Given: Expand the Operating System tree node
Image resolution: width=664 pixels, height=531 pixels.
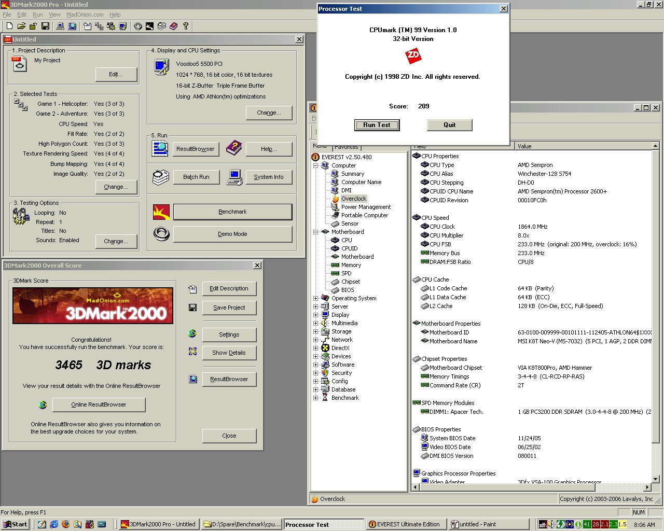Looking at the screenshot, I should pyautogui.click(x=315, y=298).
